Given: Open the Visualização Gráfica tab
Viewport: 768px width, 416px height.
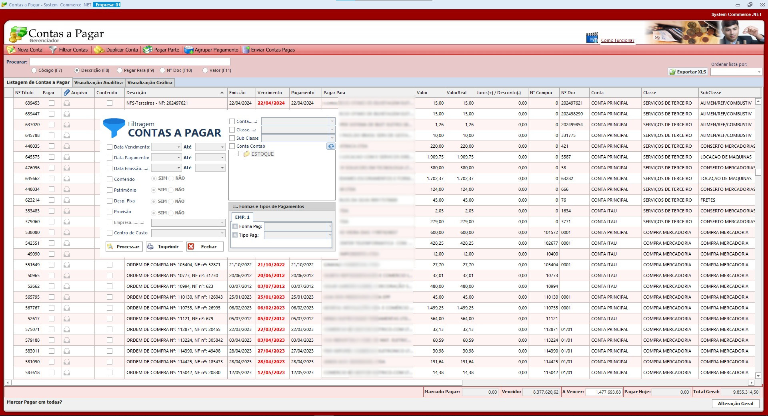Looking at the screenshot, I should [x=150, y=83].
